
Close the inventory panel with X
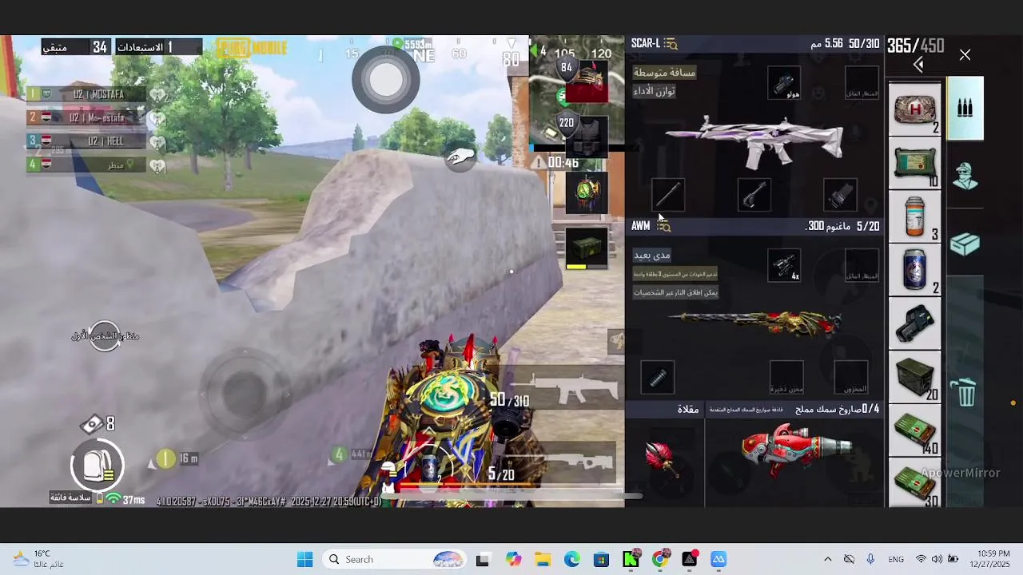965,55
